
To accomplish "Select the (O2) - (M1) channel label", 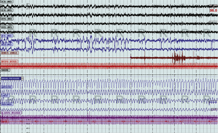I will (x=7, y=27).
